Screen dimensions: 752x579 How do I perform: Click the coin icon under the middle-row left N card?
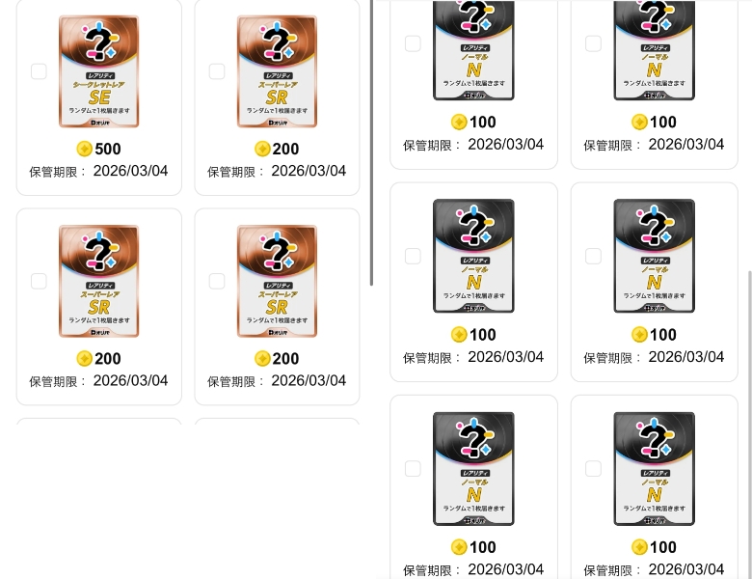(459, 335)
